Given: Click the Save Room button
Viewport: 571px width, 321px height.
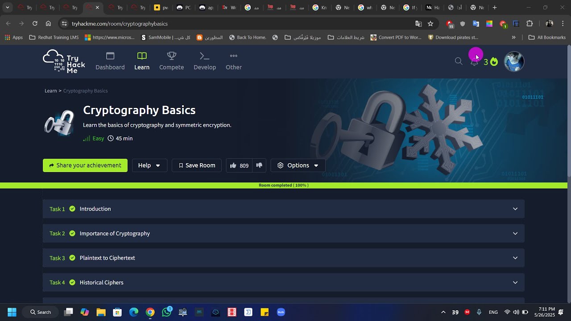Looking at the screenshot, I should point(197,165).
